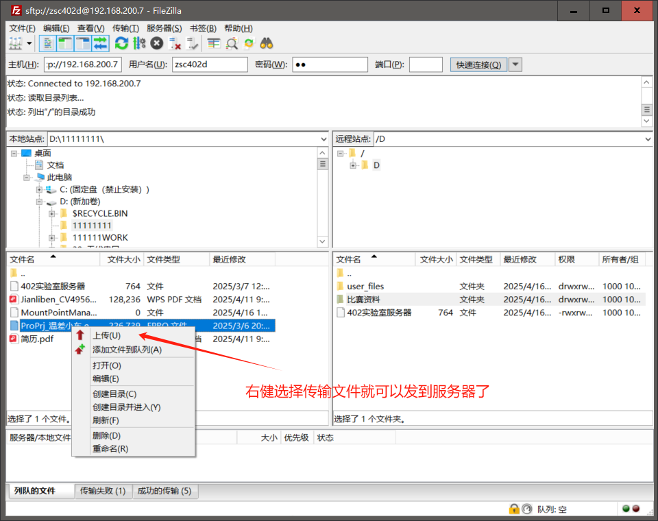This screenshot has width=658, height=521.
Task: Open directory listing filters icon
Action: tap(214, 43)
